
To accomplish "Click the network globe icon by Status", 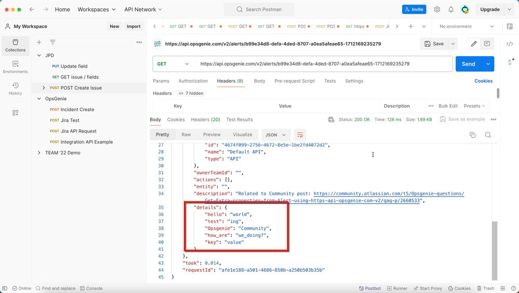I will pos(331,119).
